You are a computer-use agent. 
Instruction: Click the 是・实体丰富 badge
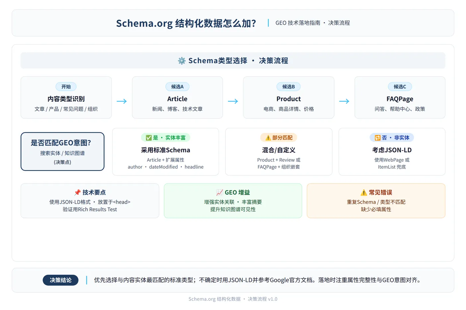[165, 138]
